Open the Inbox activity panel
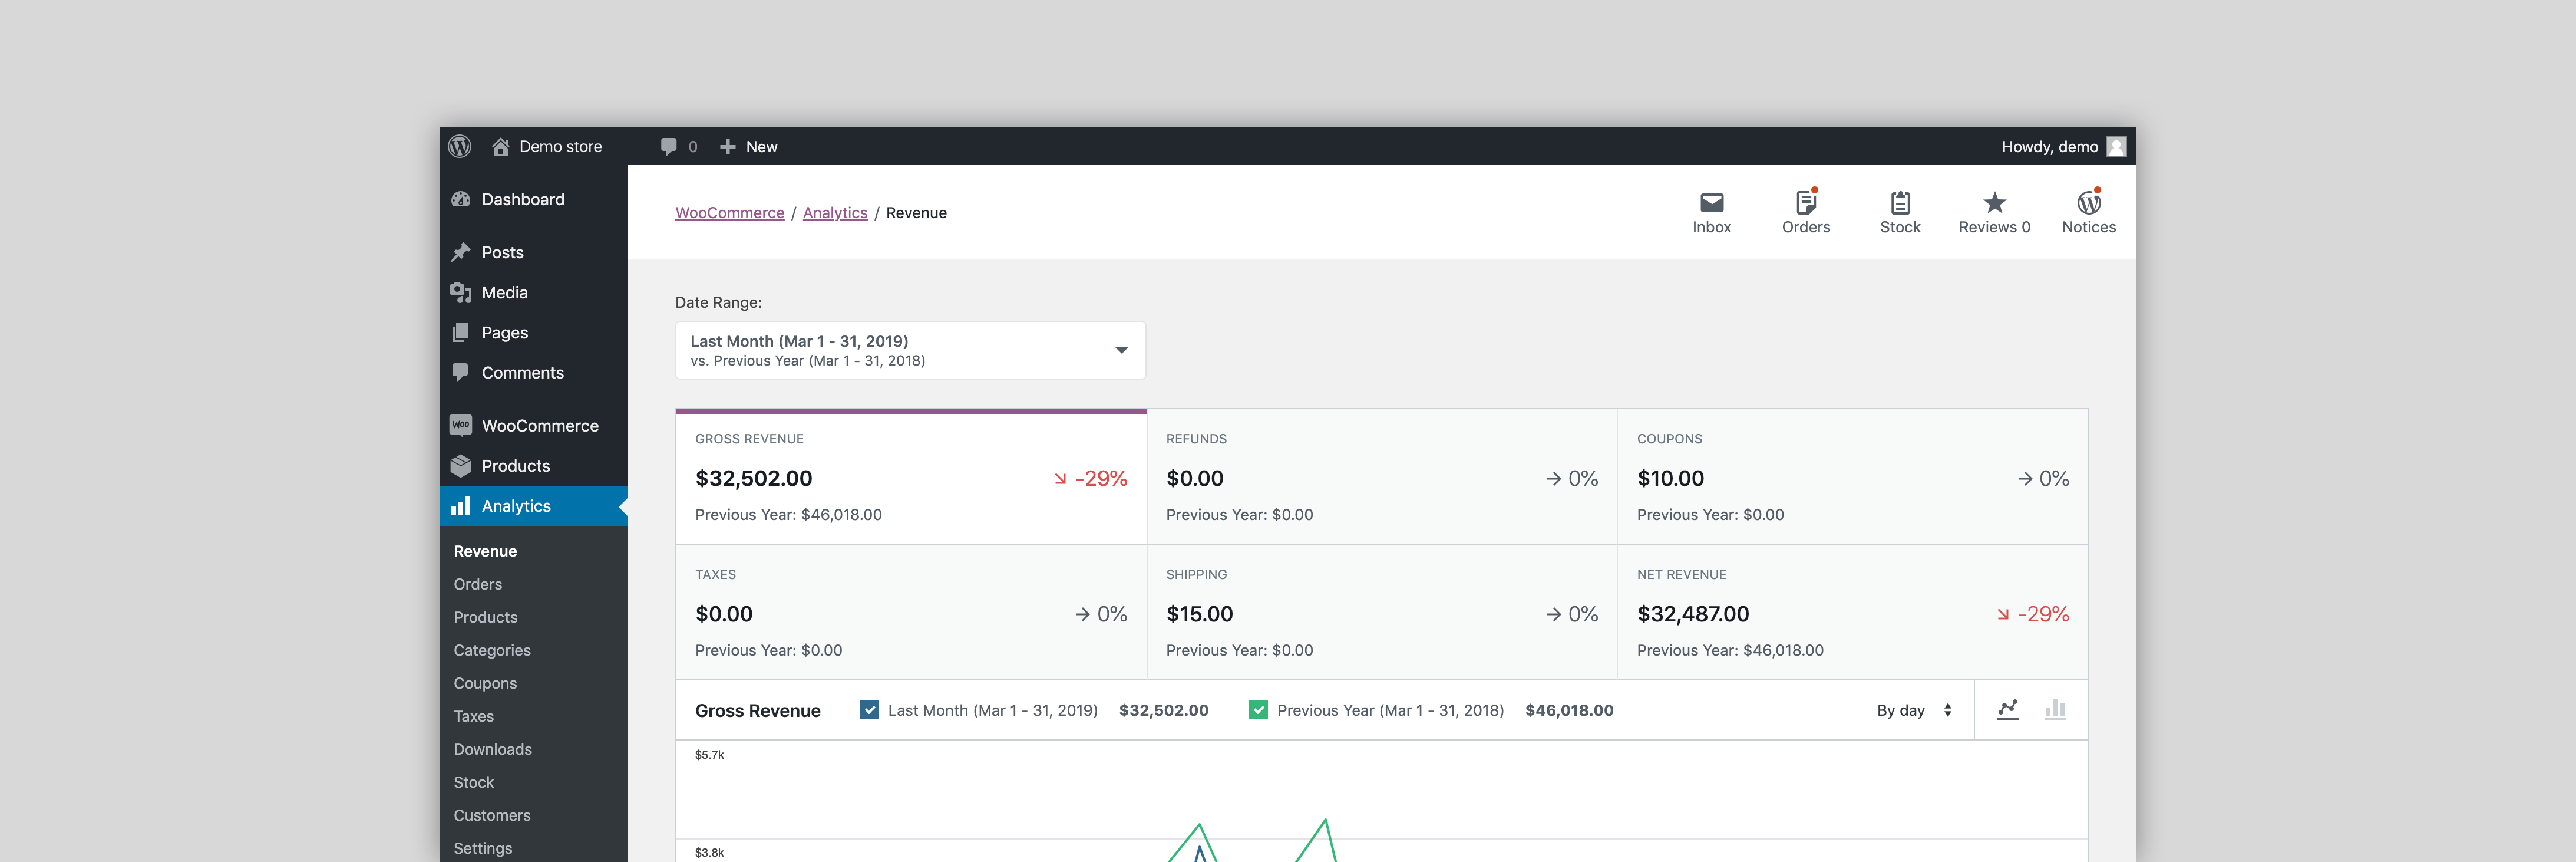The width and height of the screenshot is (2576, 862). tap(1712, 210)
